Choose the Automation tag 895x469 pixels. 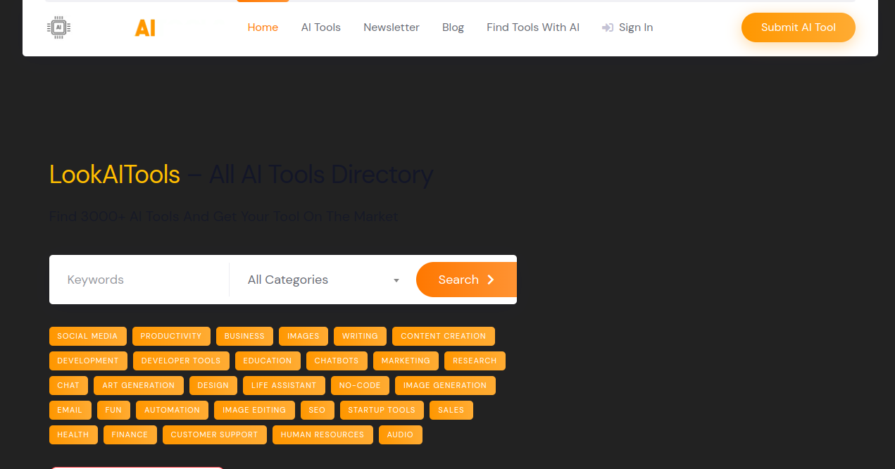[173, 410]
